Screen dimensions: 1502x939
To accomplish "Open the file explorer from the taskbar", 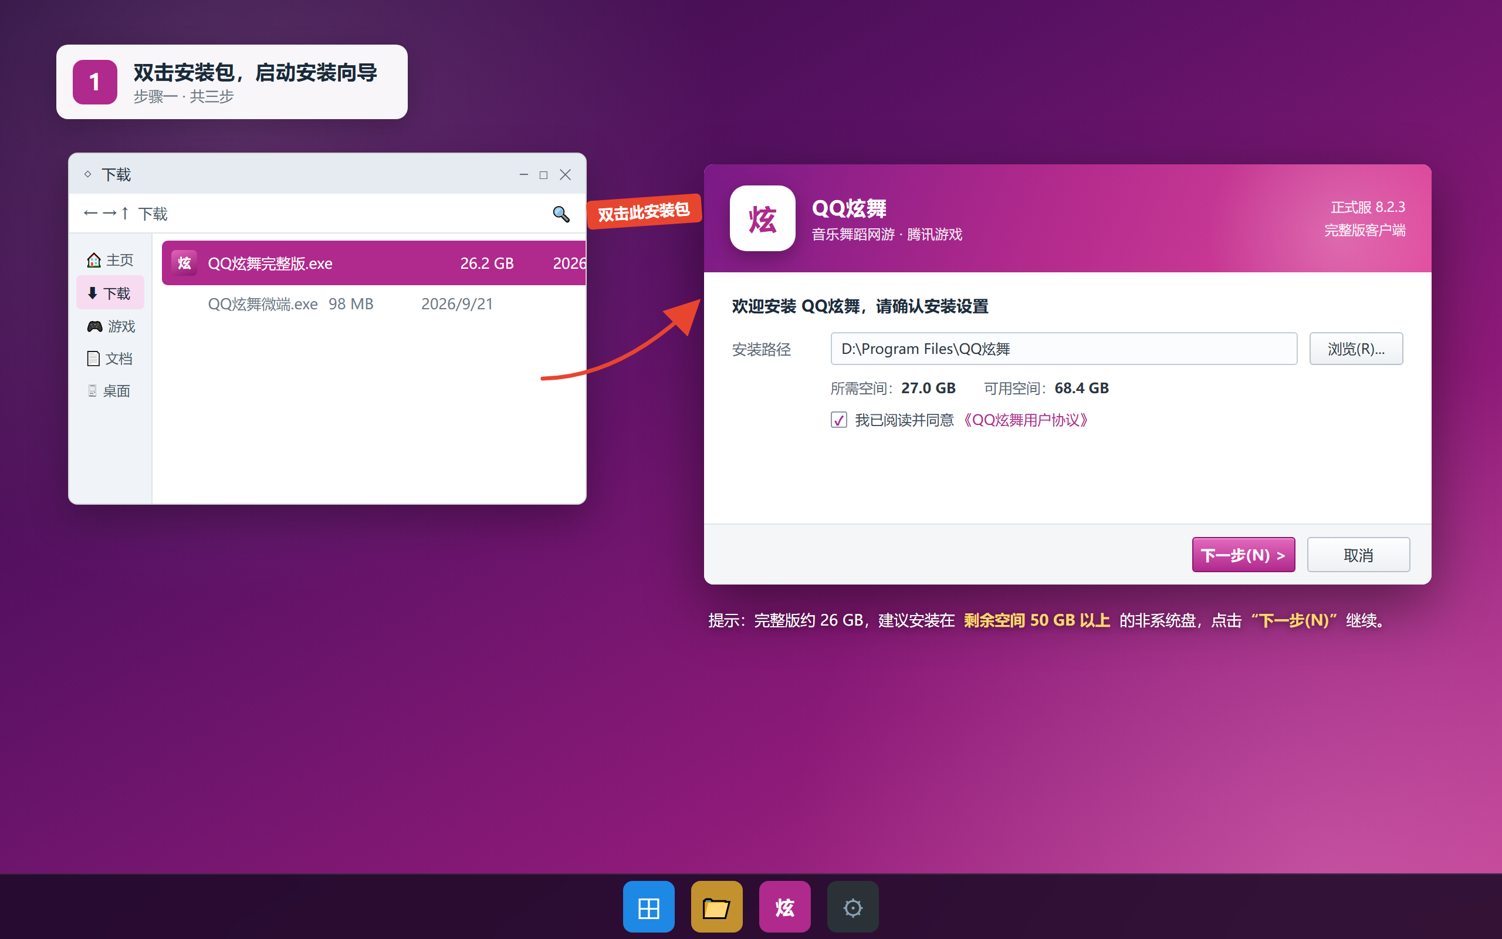I will (717, 907).
